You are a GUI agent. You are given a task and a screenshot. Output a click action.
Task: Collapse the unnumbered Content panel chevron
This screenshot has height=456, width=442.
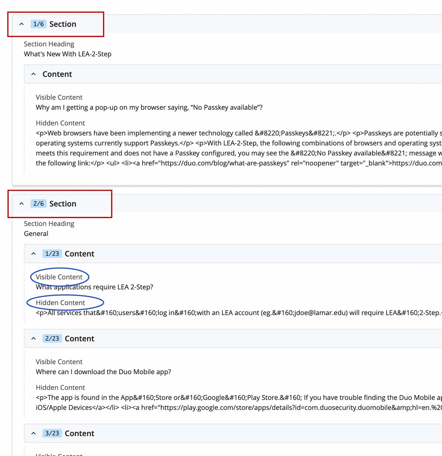click(x=34, y=74)
